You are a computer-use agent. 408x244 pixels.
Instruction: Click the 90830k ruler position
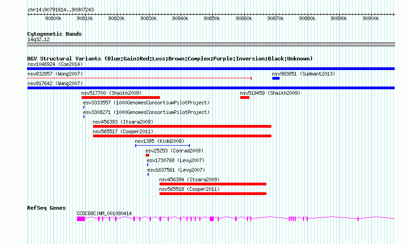click(x=149, y=18)
